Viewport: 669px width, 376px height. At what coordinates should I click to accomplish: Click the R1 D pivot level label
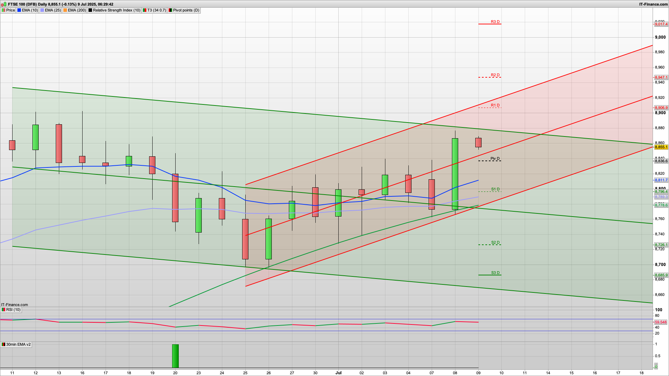tap(495, 105)
